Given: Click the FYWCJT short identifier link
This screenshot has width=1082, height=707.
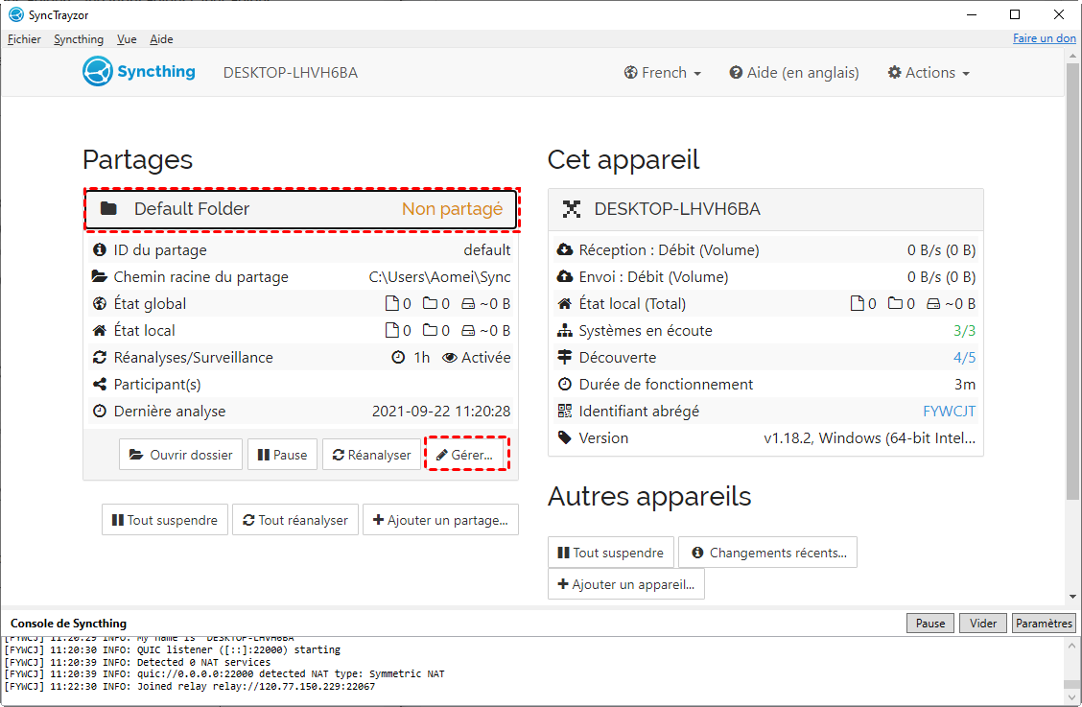Looking at the screenshot, I should [949, 412].
